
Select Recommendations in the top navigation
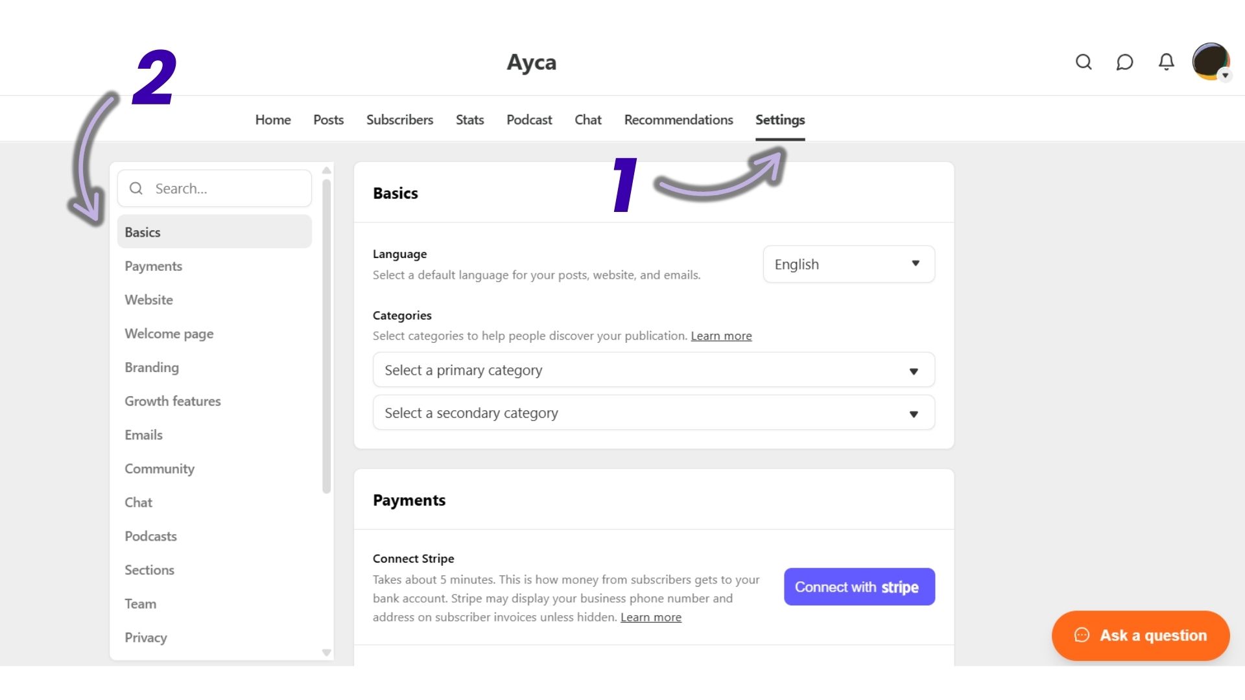click(678, 119)
